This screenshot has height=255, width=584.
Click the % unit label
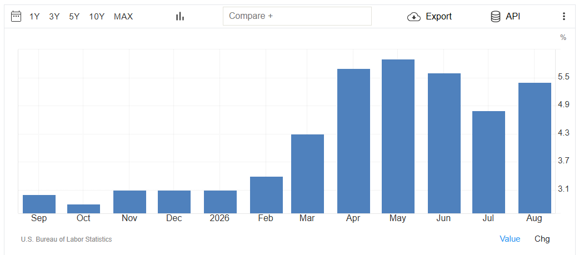563,38
